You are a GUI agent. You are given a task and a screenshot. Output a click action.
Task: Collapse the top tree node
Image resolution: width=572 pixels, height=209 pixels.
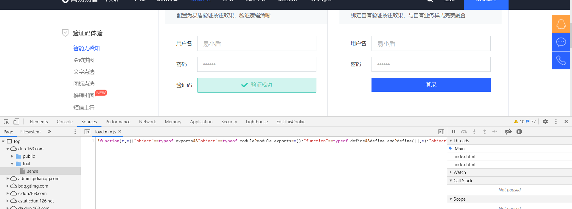point(3,141)
